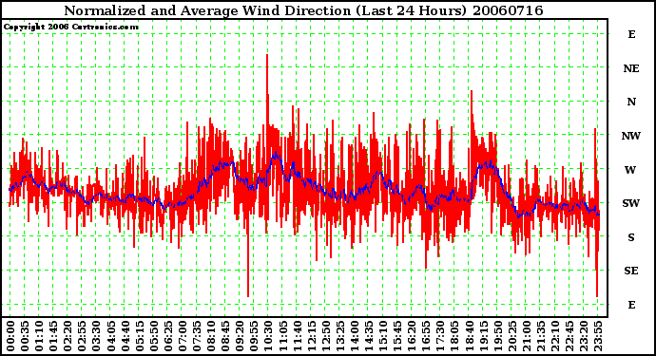Screen dimensions: 656x356
Task: Click the 05:50 time axis label
Action: click(153, 336)
